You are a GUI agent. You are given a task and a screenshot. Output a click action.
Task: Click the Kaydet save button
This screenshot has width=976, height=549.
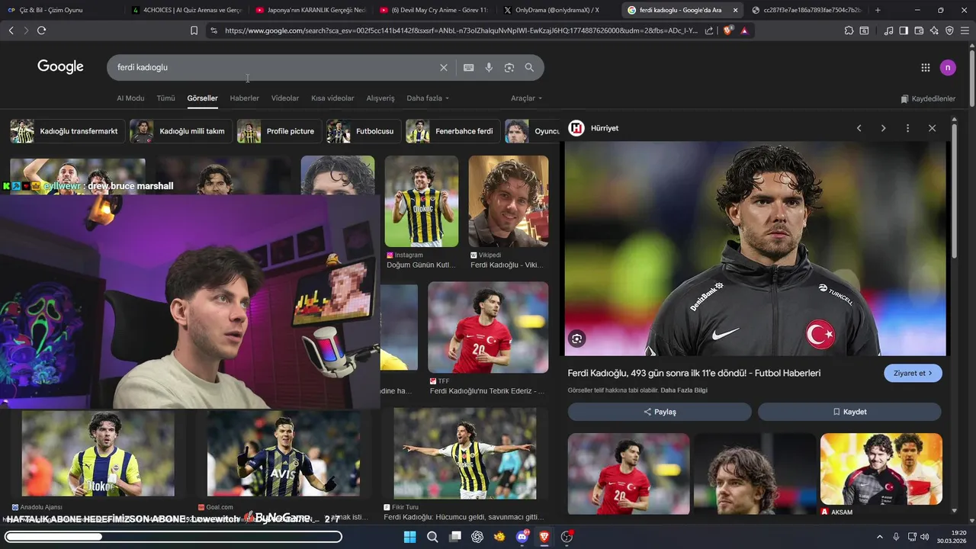[849, 412]
